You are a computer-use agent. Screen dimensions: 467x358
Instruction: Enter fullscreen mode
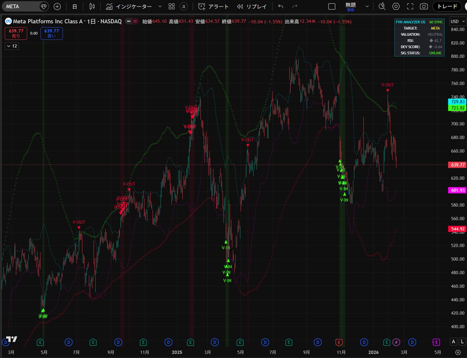[410, 7]
